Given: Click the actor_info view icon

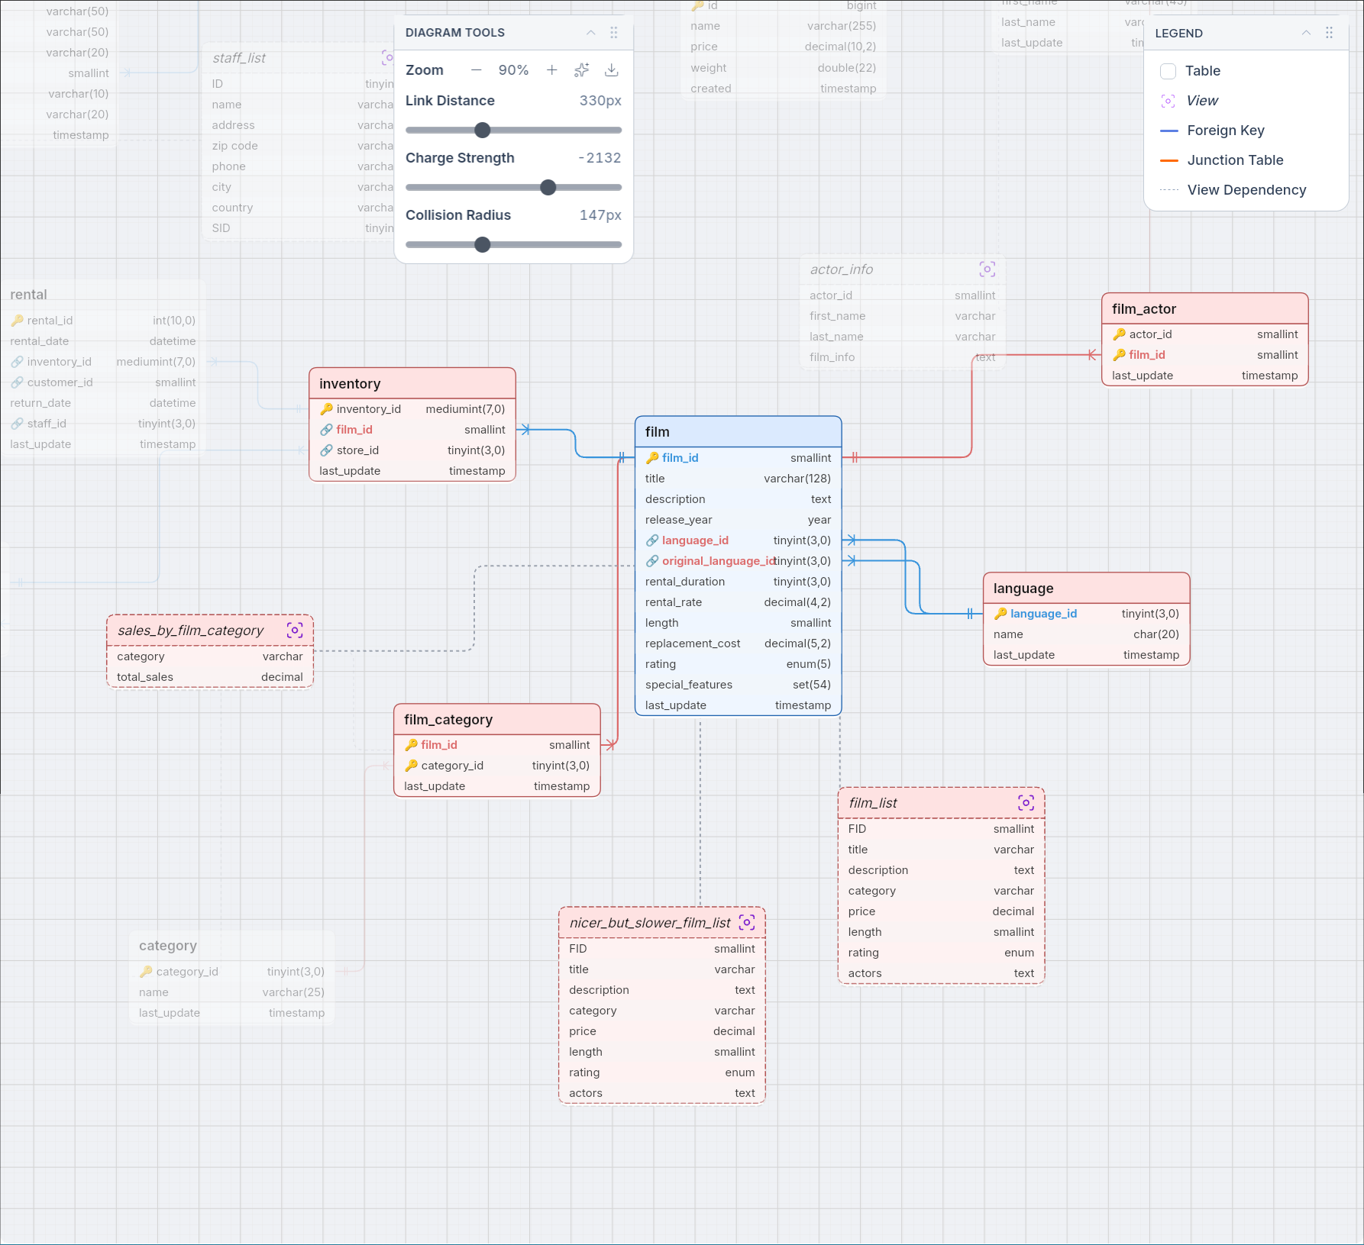Looking at the screenshot, I should coord(987,269).
